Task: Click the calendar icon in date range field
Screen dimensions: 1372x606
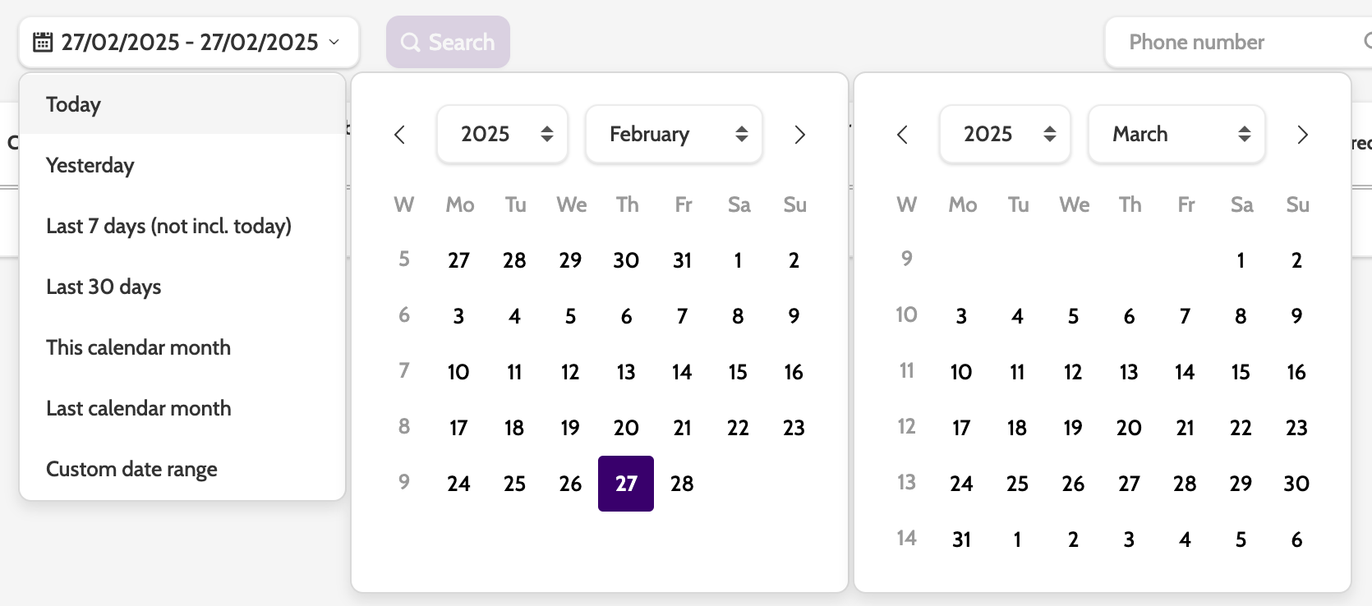Action: 43,42
